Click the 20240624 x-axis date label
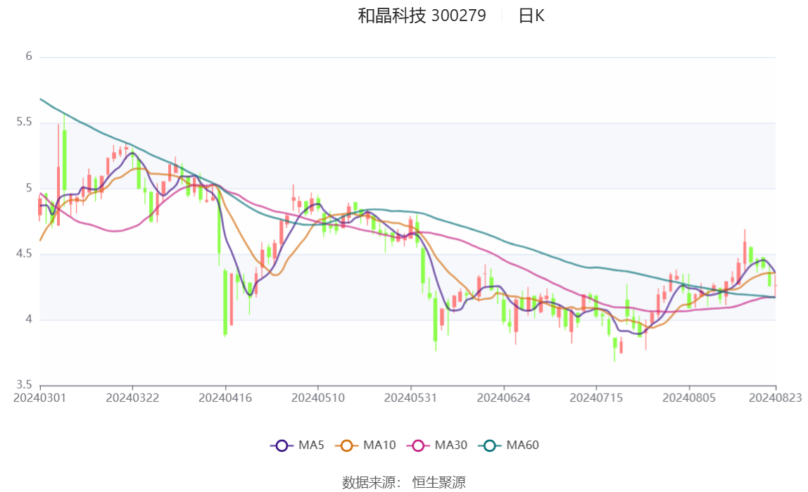 click(x=503, y=398)
